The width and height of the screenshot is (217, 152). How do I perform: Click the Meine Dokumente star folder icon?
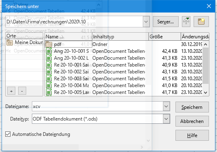click(10, 42)
